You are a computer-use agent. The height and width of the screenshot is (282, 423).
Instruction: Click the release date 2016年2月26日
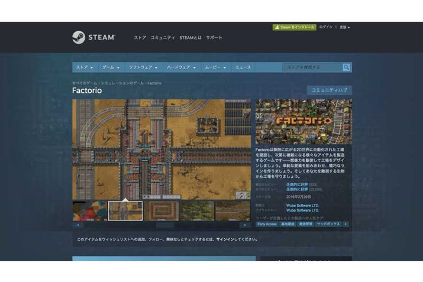(x=298, y=197)
